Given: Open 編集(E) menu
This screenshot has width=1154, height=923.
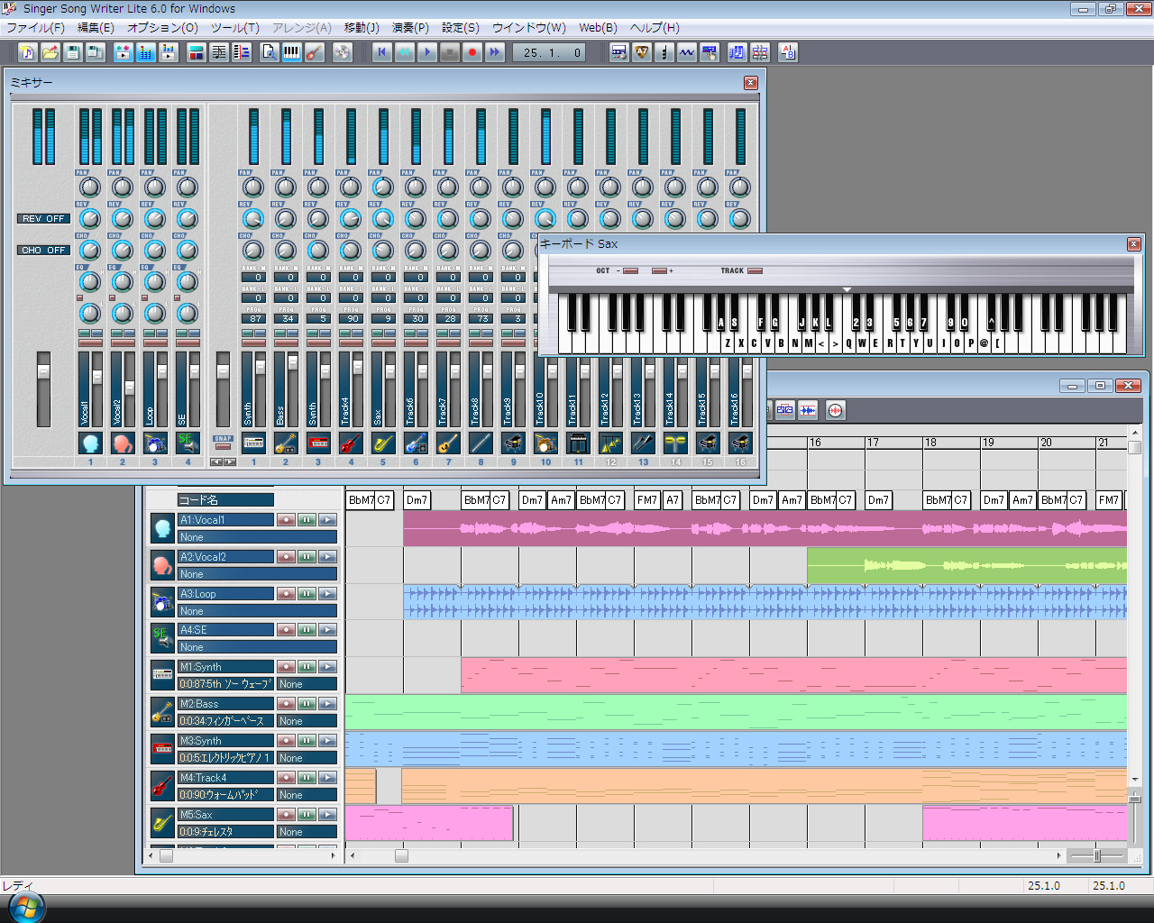Looking at the screenshot, I should 96,28.
